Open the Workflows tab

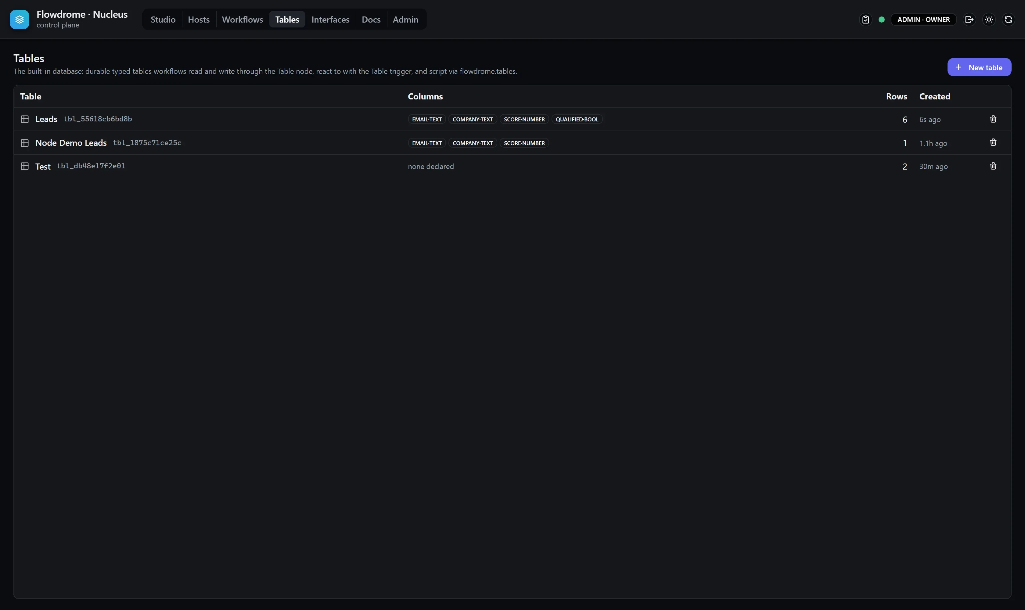242,19
